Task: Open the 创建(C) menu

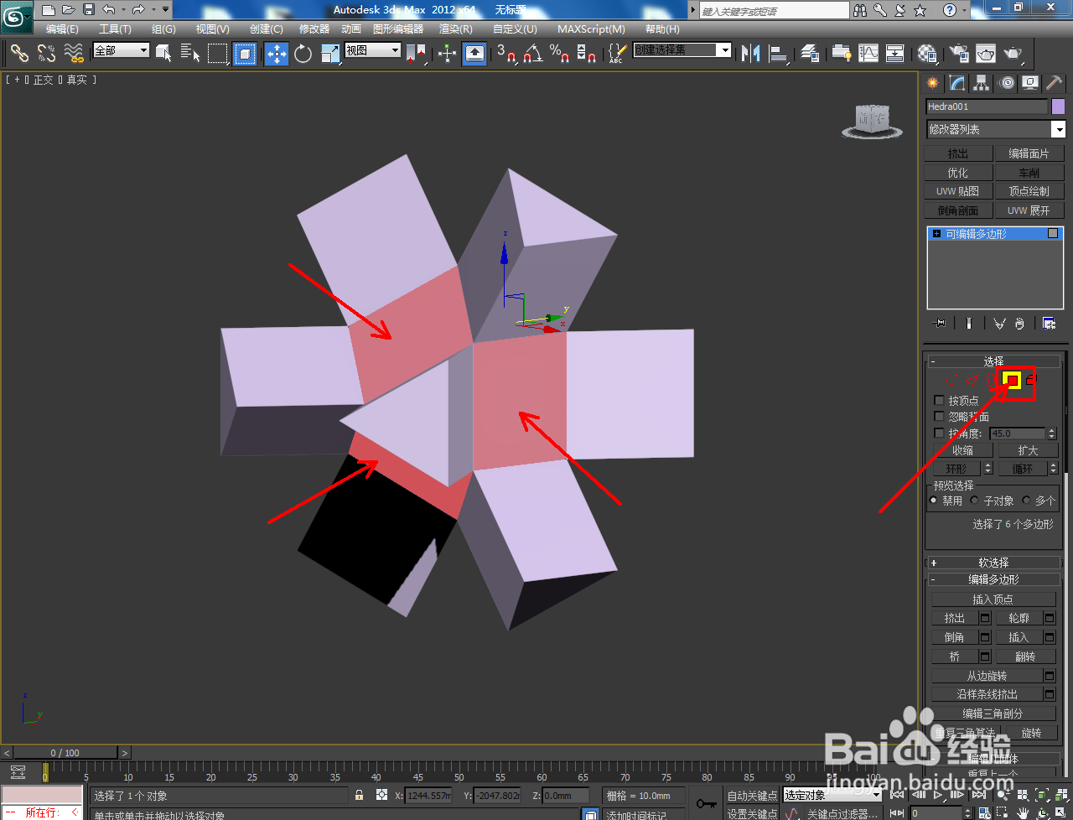Action: tap(267, 29)
